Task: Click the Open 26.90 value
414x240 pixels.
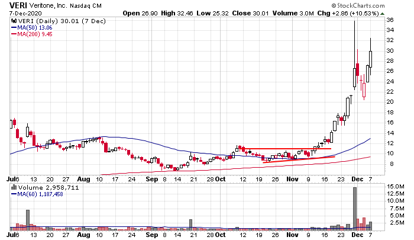Action: (x=140, y=13)
